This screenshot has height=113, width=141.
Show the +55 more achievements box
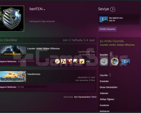pos(88,61)
